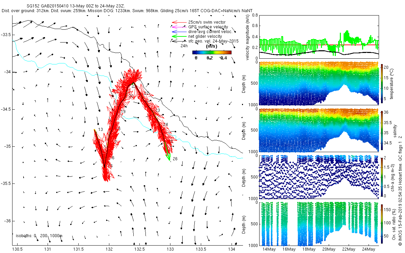Click the '22May' date tick label
The height and width of the screenshot is (253, 405).
click(x=348, y=249)
